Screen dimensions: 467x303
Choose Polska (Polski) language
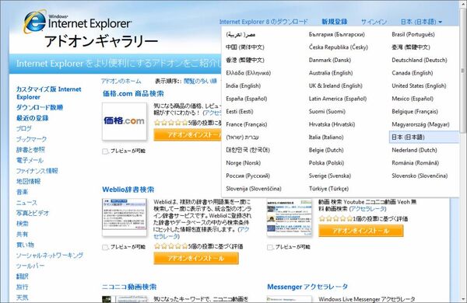click(x=326, y=163)
